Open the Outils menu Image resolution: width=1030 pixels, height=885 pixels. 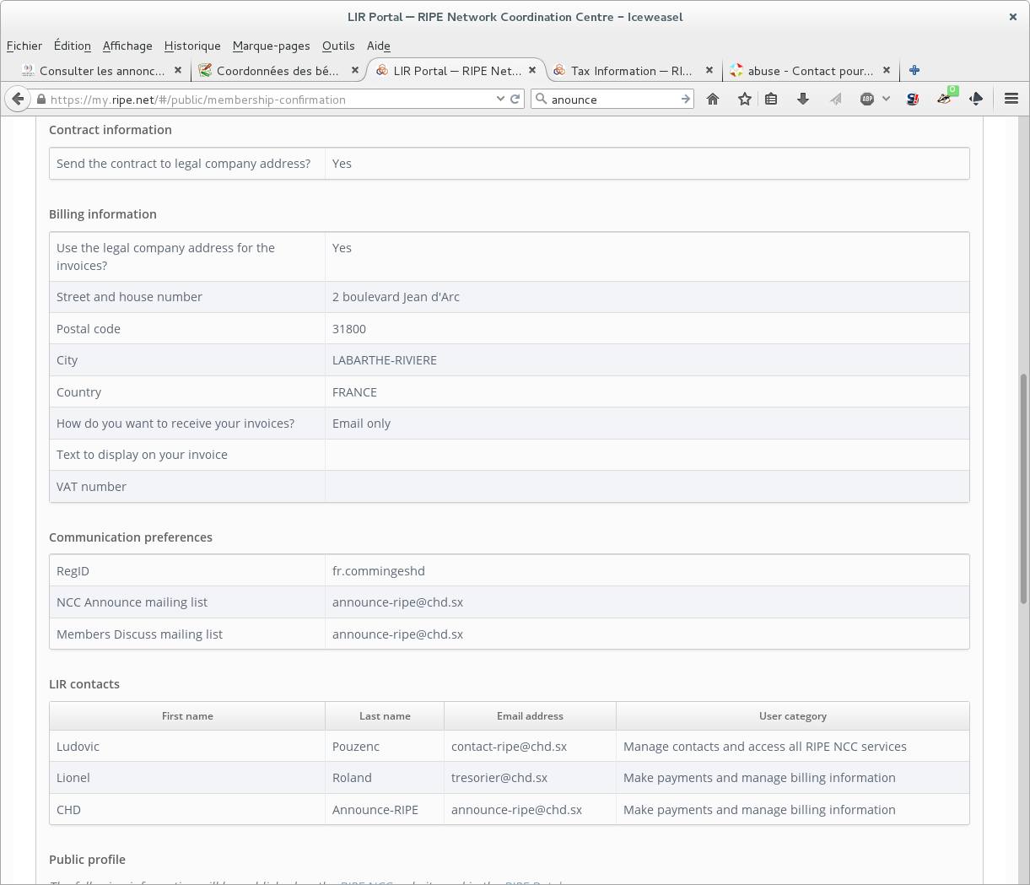click(x=338, y=46)
